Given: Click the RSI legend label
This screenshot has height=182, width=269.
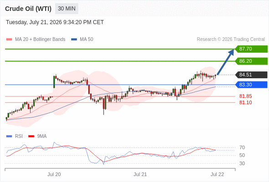Looking at the screenshot, I should tap(19, 136).
